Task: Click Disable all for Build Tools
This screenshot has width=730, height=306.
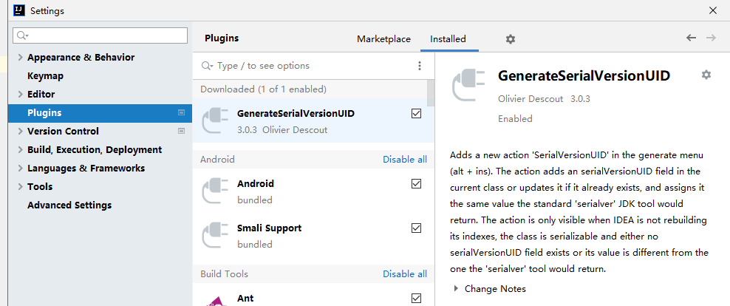Action: (405, 274)
